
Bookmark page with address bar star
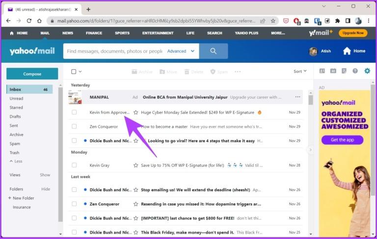(273, 21)
